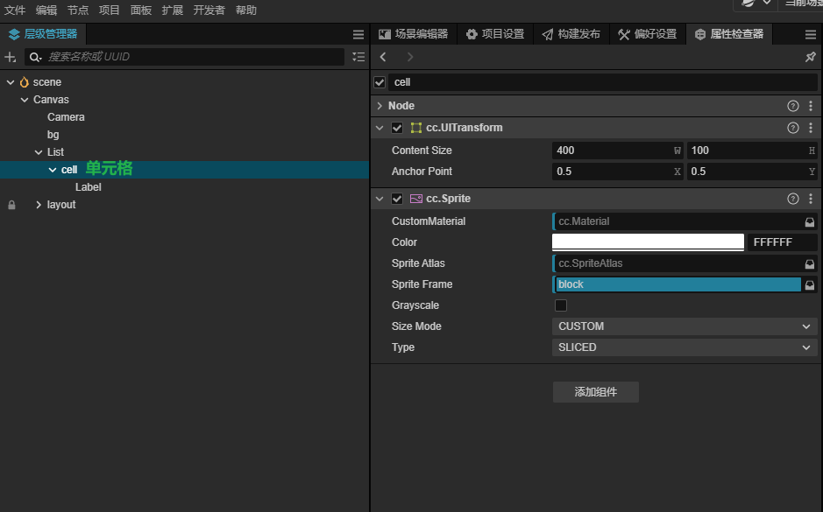The width and height of the screenshot is (823, 512).
Task: Click the white Color swatch
Action: (x=648, y=242)
